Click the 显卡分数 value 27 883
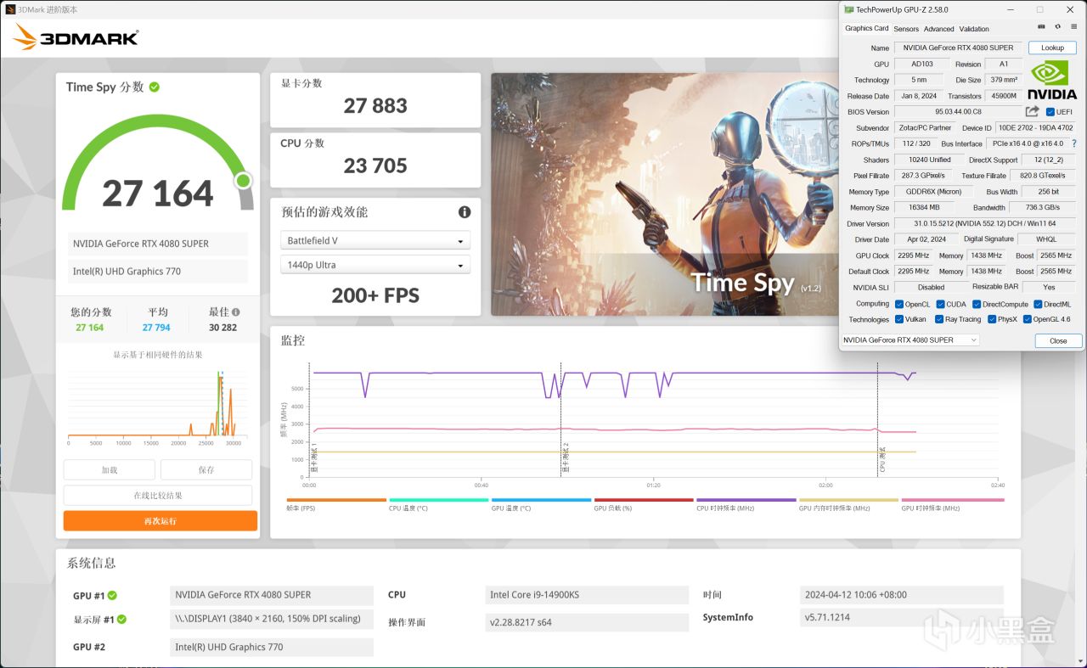The height and width of the screenshot is (668, 1087). tap(375, 106)
